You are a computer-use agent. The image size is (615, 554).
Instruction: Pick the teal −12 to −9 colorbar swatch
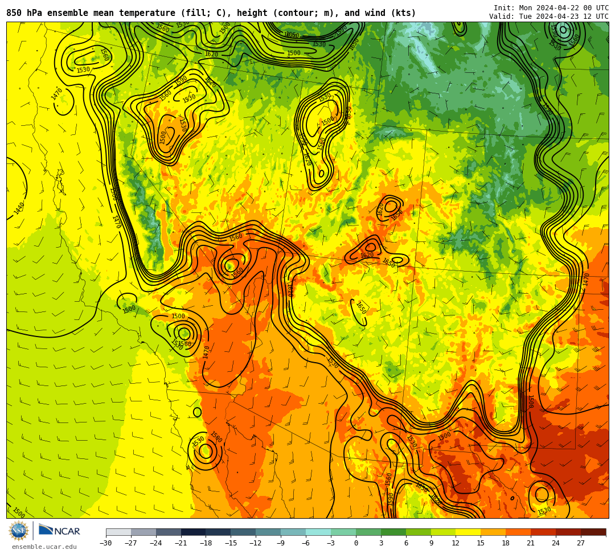tap(269, 532)
